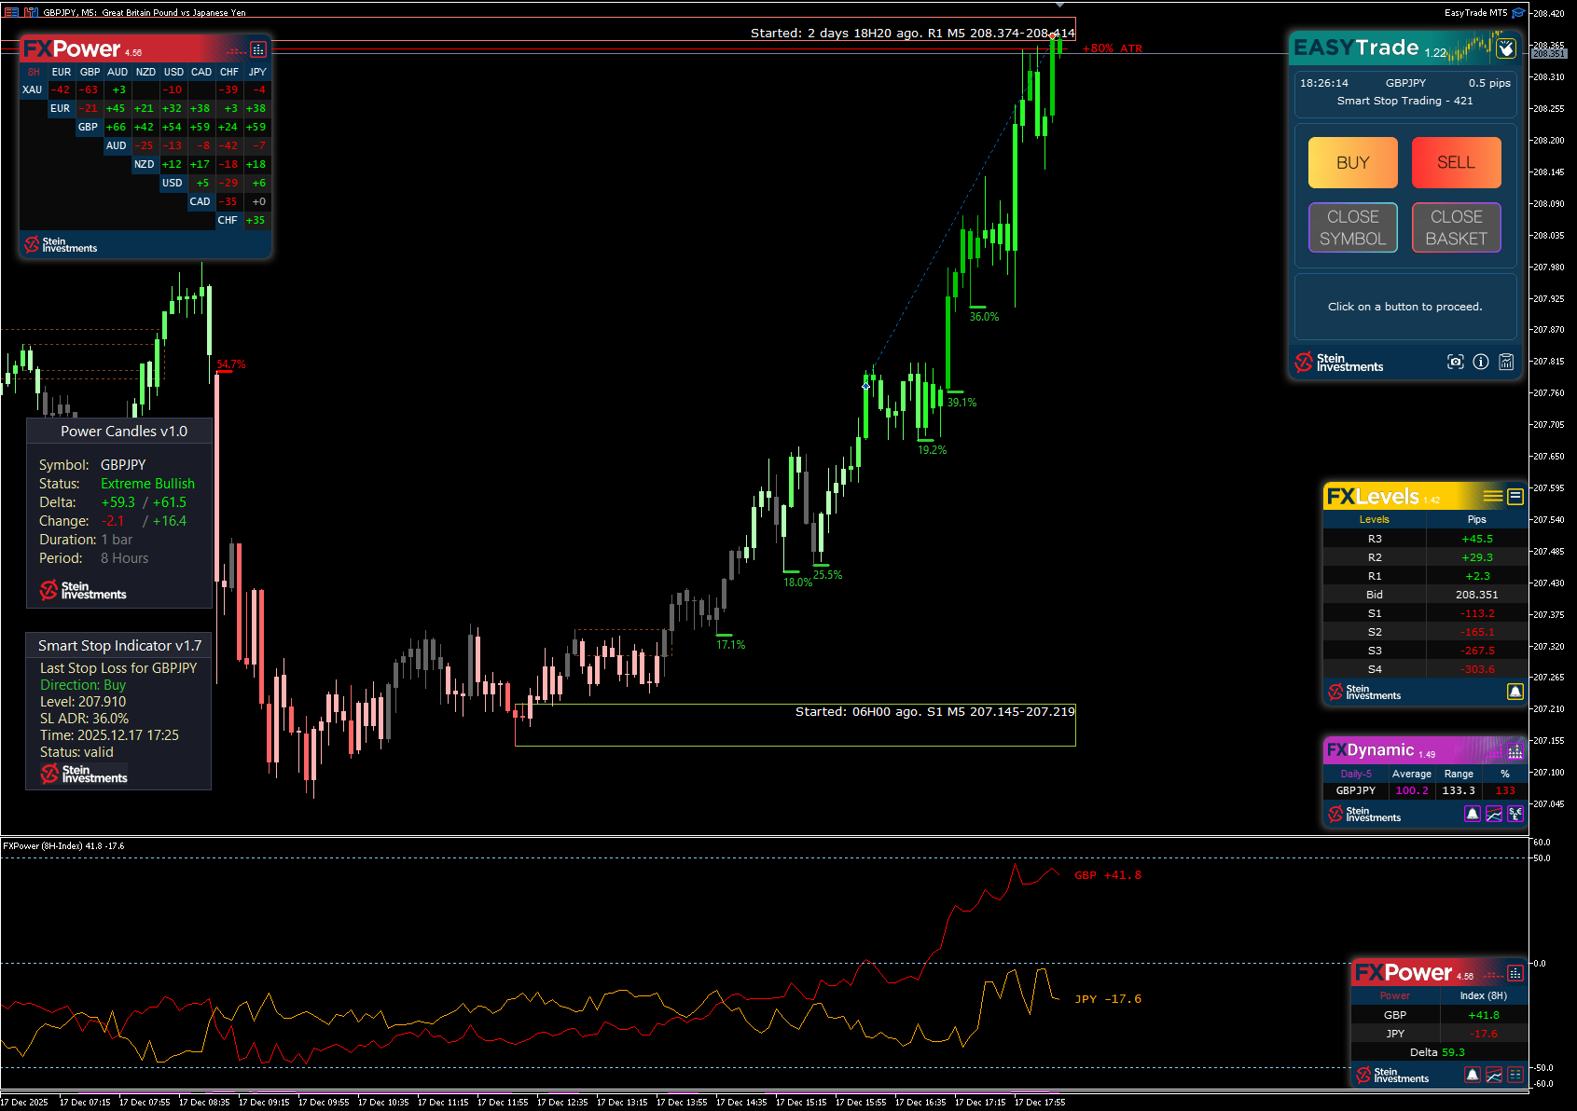Collapse the FXLevels panel with minimize icon
Viewport: 1577px width, 1111px height.
point(1515,497)
